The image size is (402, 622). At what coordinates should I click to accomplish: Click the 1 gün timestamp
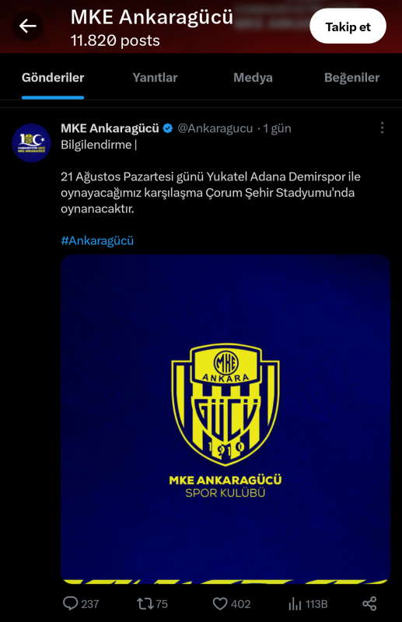pos(277,128)
